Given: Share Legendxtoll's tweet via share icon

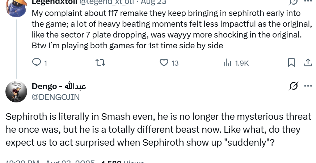Looking at the screenshot, I should pyautogui.click(x=308, y=63).
